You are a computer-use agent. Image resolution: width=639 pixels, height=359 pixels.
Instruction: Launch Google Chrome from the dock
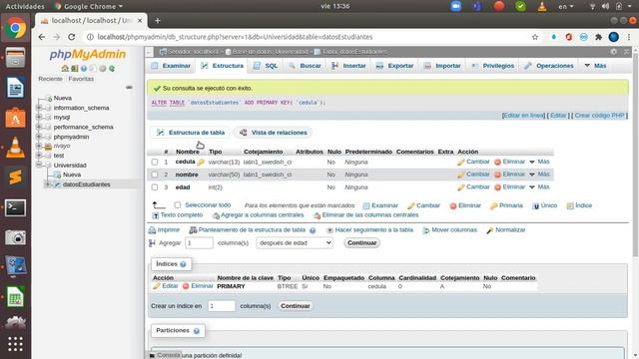click(16, 28)
